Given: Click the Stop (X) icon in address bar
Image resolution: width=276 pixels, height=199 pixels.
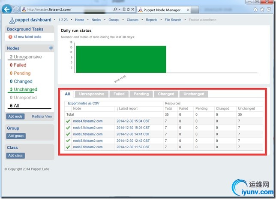Looking at the screenshot, I should (x=132, y=9).
